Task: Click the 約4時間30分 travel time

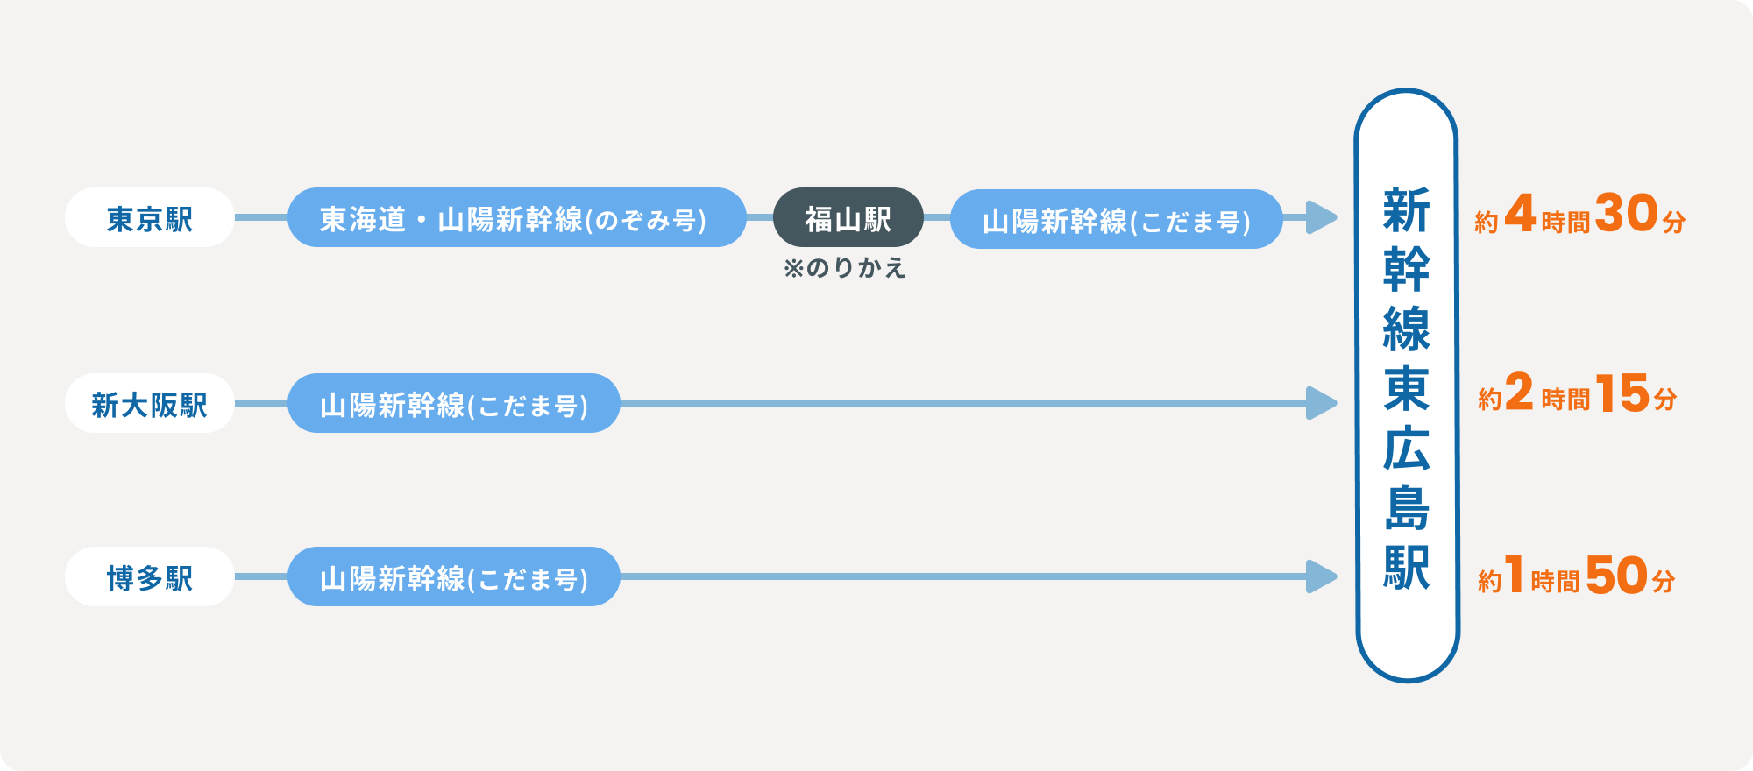Action: click(x=1580, y=215)
